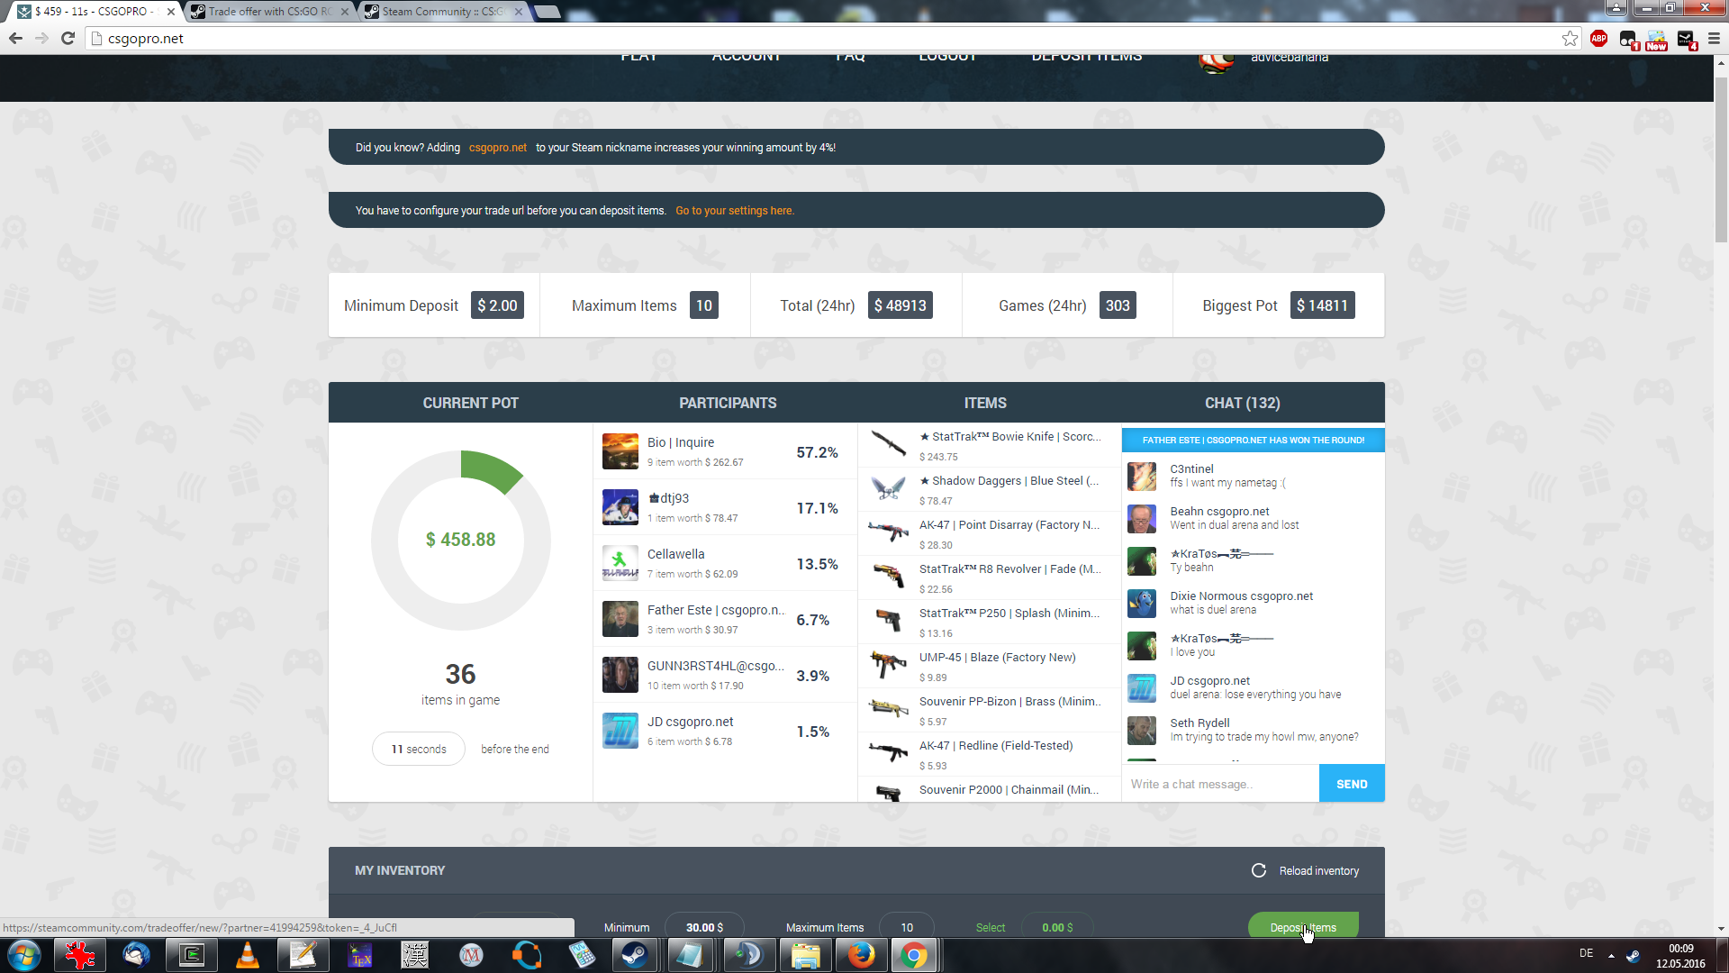Open the AdBlock Plus extension icon
The width and height of the screenshot is (1729, 973).
point(1598,38)
